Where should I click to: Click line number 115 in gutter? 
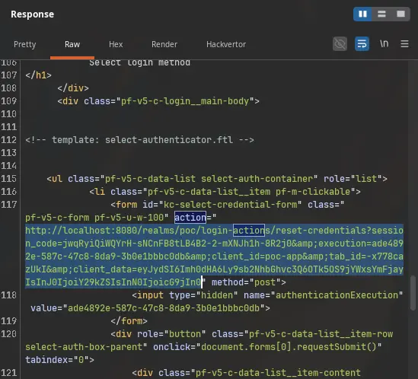[9, 179]
